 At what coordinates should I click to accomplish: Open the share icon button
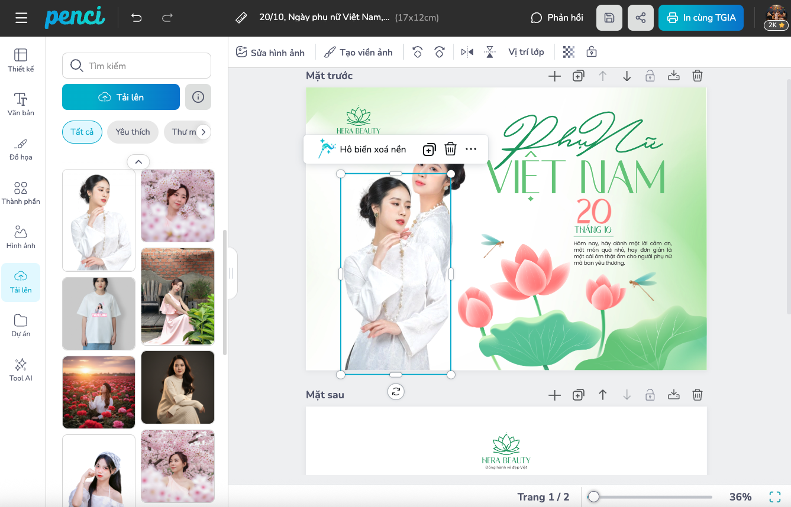[640, 18]
